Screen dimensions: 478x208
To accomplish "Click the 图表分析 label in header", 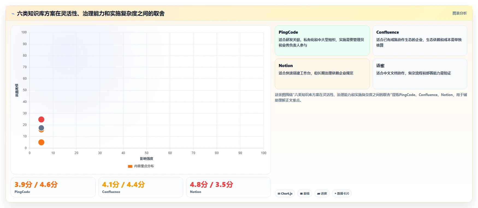I will click(x=459, y=13).
